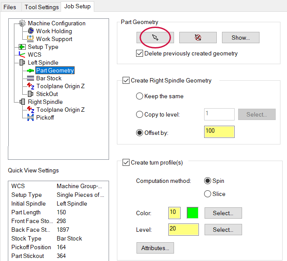Select the Machine Configuration gear icon

click(22, 23)
